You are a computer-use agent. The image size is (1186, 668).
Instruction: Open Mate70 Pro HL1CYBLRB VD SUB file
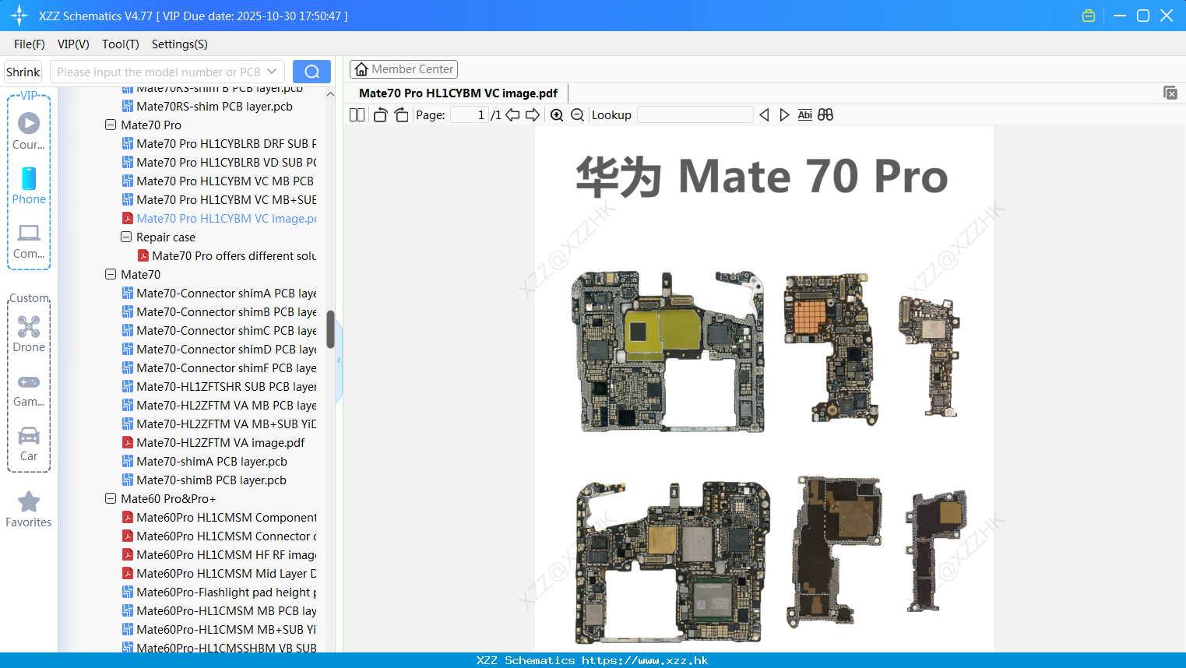[220, 163]
